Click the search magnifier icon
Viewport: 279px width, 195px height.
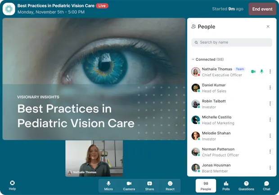pyautogui.click(x=196, y=42)
